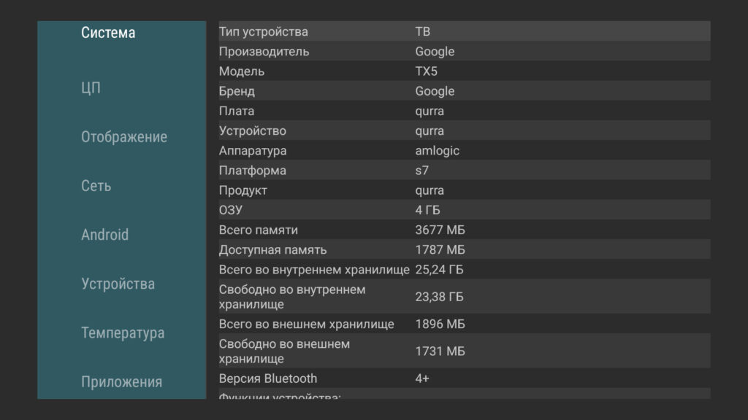Select the Производитель row
The width and height of the screenshot is (748, 420).
coord(464,51)
